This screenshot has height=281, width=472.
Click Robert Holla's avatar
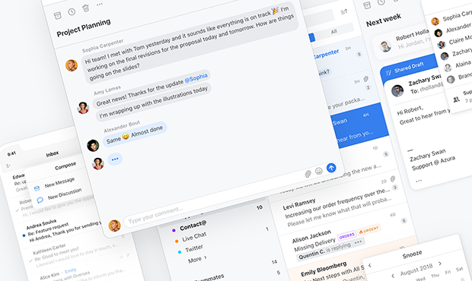pyautogui.click(x=385, y=46)
